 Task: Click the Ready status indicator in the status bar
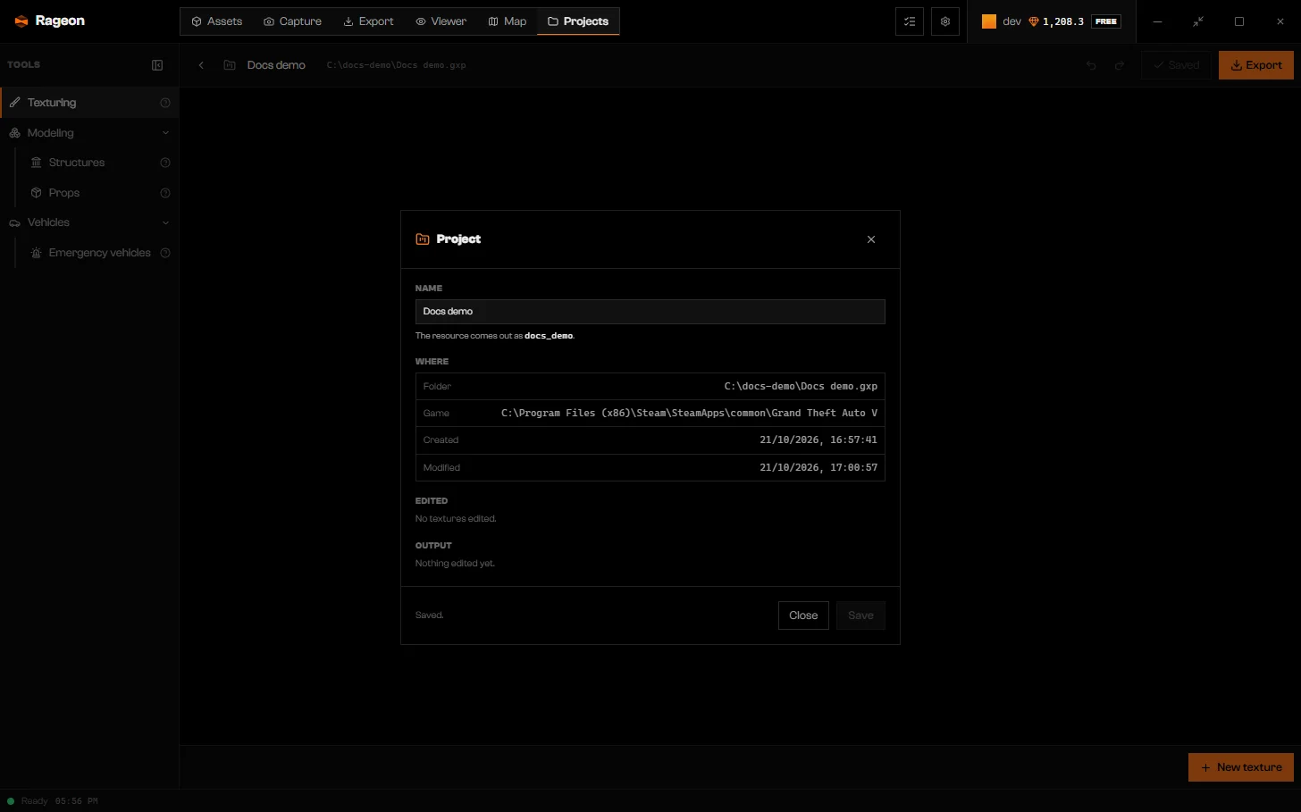[x=28, y=801]
